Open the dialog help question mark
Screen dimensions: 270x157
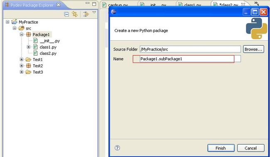point(117,148)
